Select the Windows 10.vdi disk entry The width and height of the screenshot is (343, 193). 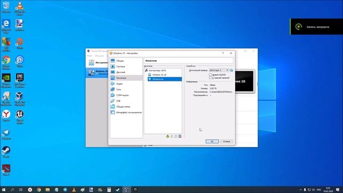coord(165,75)
